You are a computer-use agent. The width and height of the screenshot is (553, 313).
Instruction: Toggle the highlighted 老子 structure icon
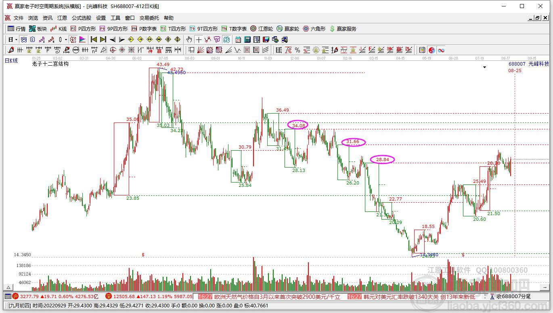coord(73,39)
